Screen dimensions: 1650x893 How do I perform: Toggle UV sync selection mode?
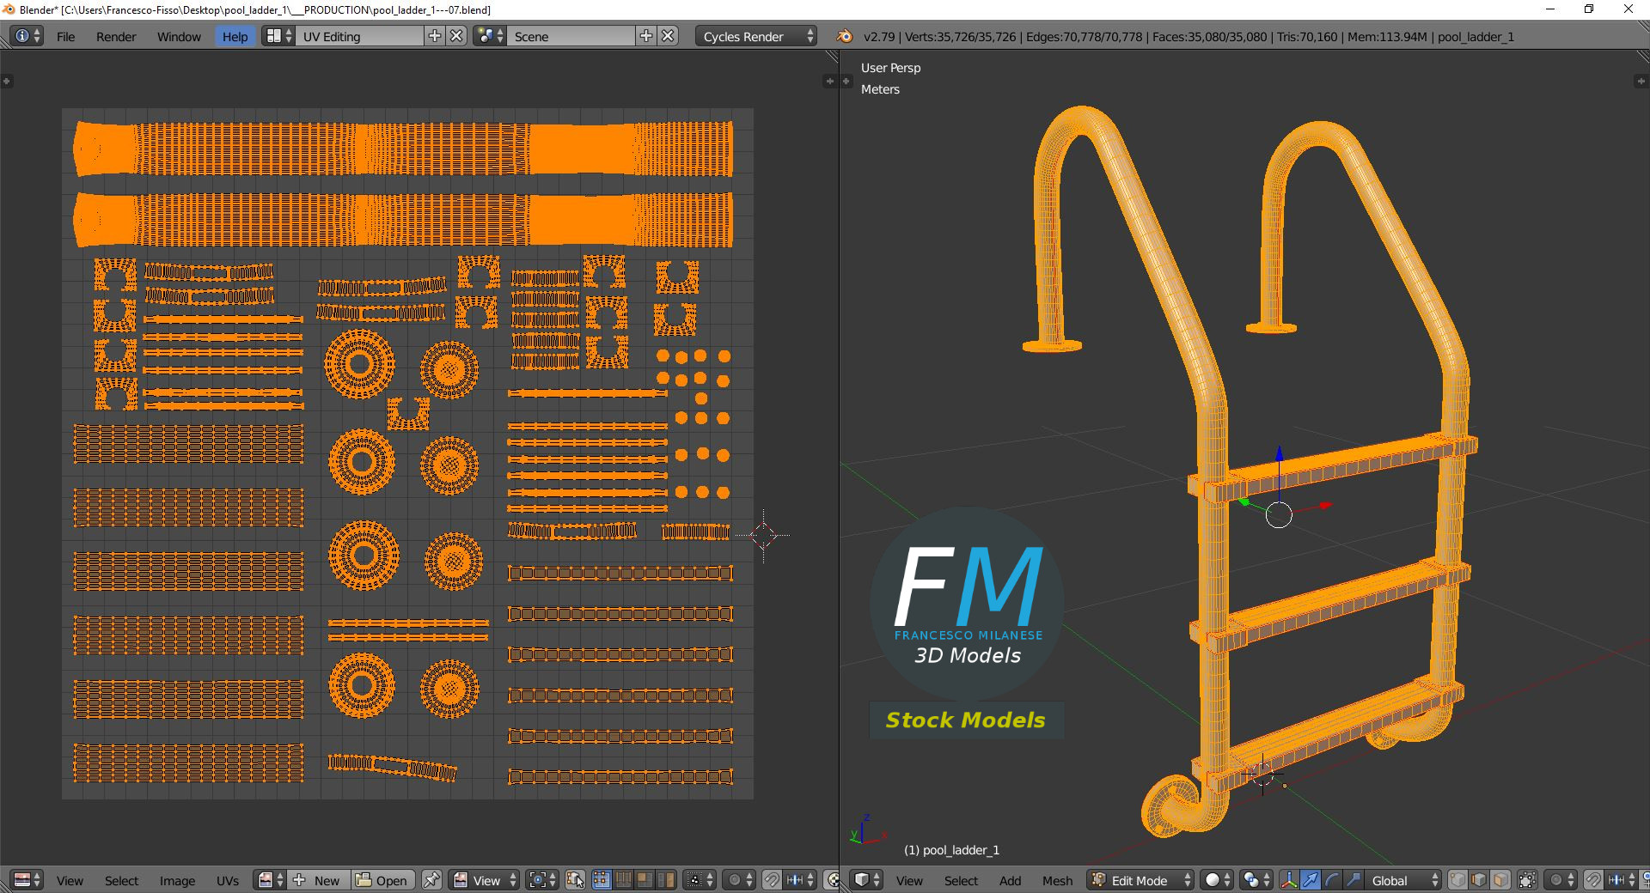click(x=575, y=880)
